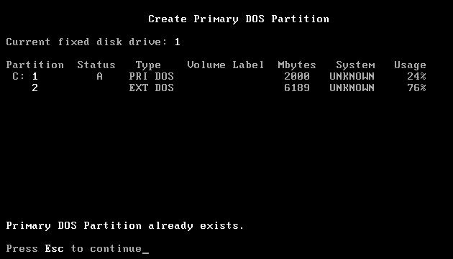The height and width of the screenshot is (259, 453).
Task: Select the 'Usage' column header
Action: 410,65
